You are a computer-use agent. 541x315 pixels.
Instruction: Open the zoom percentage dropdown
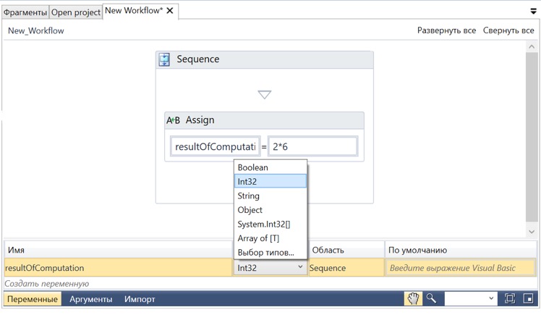(x=492, y=298)
